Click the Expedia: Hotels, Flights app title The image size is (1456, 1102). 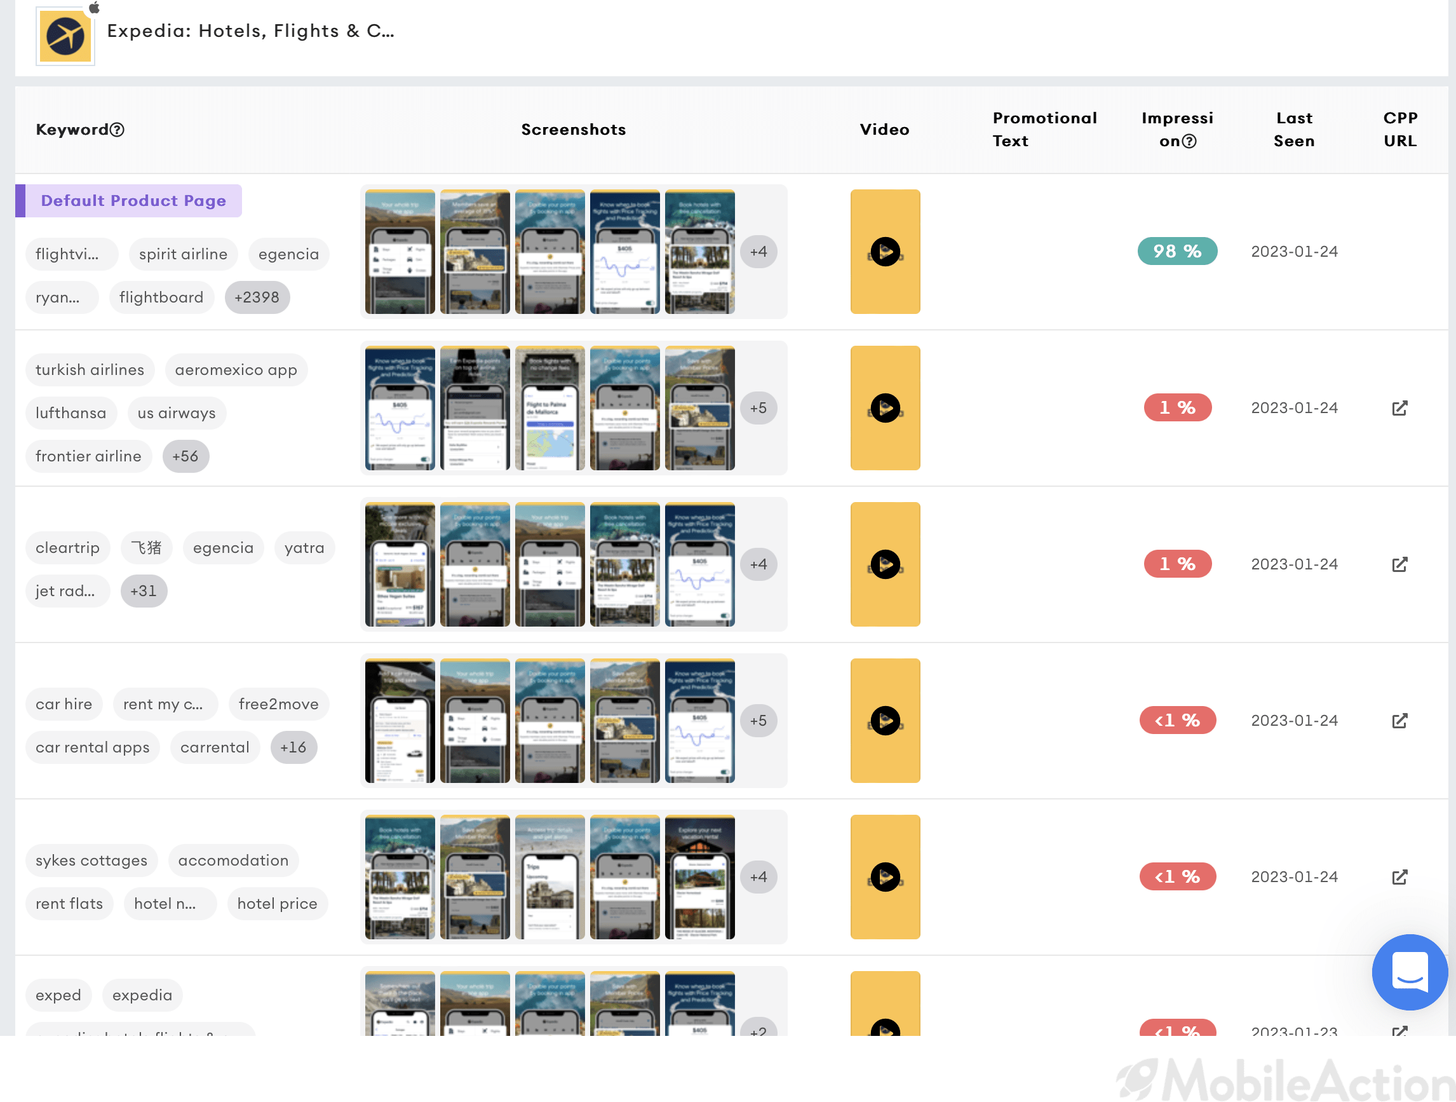click(x=251, y=31)
